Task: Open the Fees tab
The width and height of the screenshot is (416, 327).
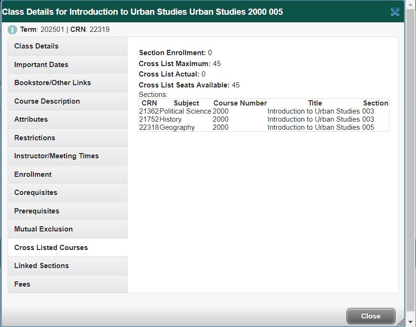Action: point(68,284)
